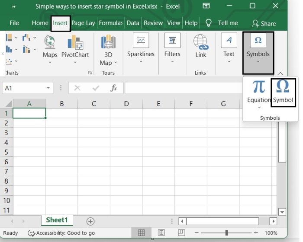This screenshot has width=303, height=242.
Task: Click the zoom slider handle
Action: tap(227, 233)
